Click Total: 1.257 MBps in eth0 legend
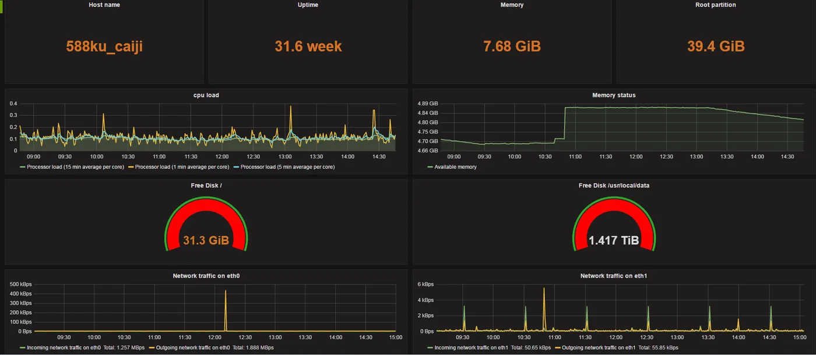The width and height of the screenshot is (816, 355). [x=124, y=347]
